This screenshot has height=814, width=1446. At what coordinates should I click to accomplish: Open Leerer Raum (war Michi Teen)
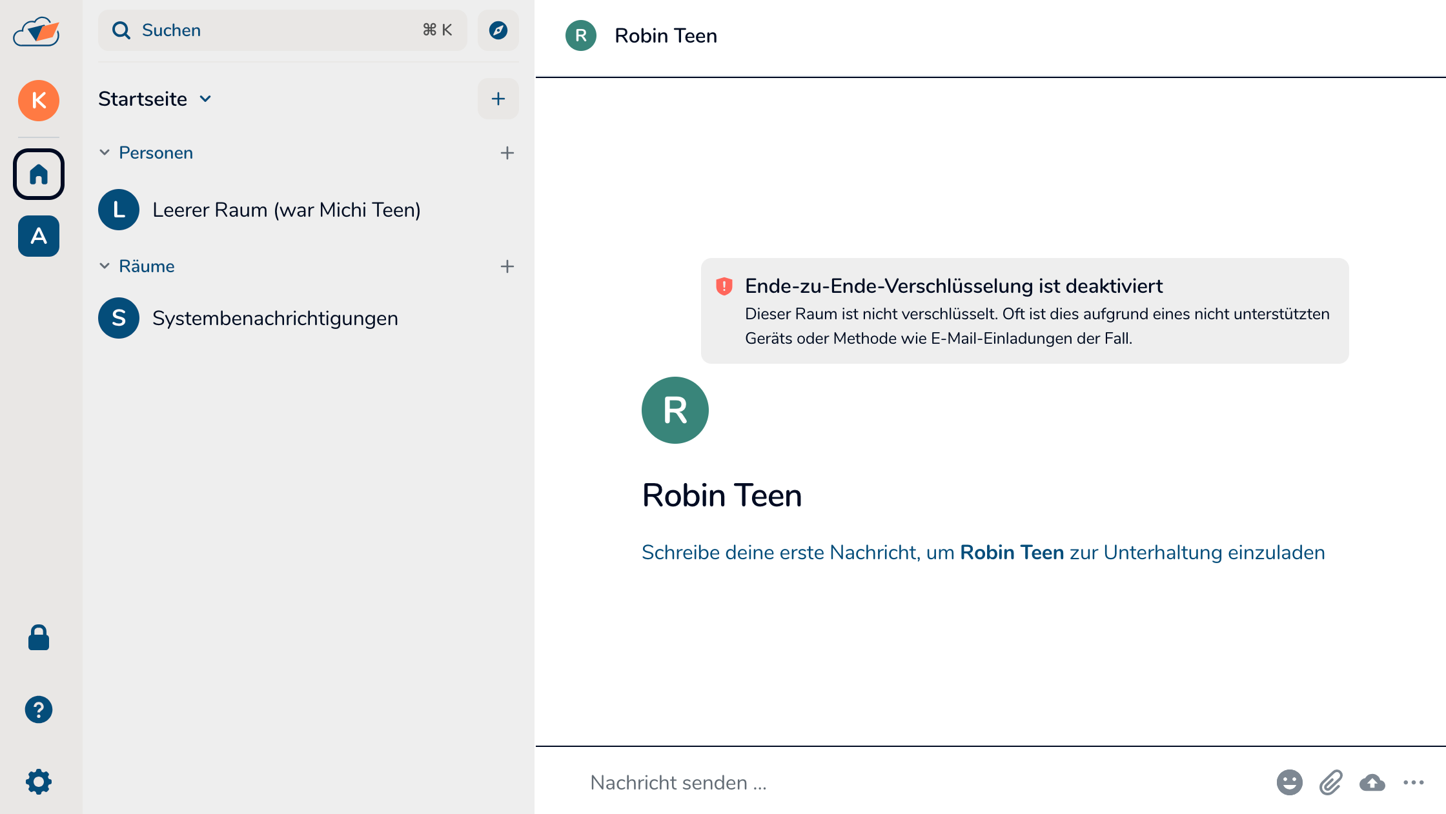(x=286, y=210)
